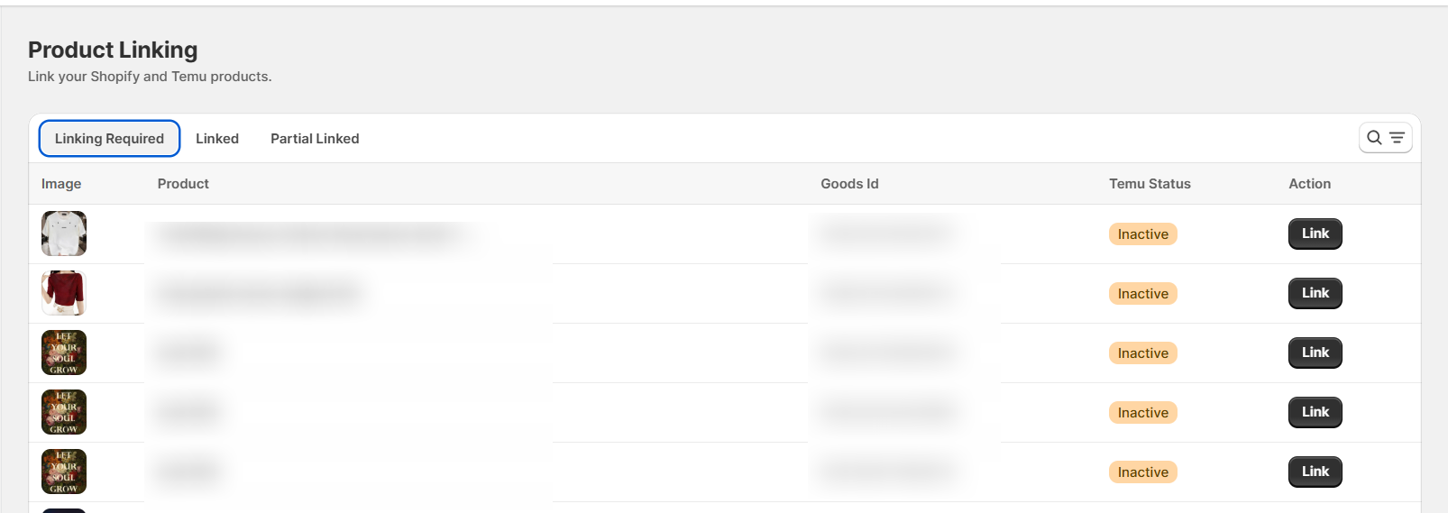
Task: Click Inactive status badge in second row
Action: [1142, 294]
